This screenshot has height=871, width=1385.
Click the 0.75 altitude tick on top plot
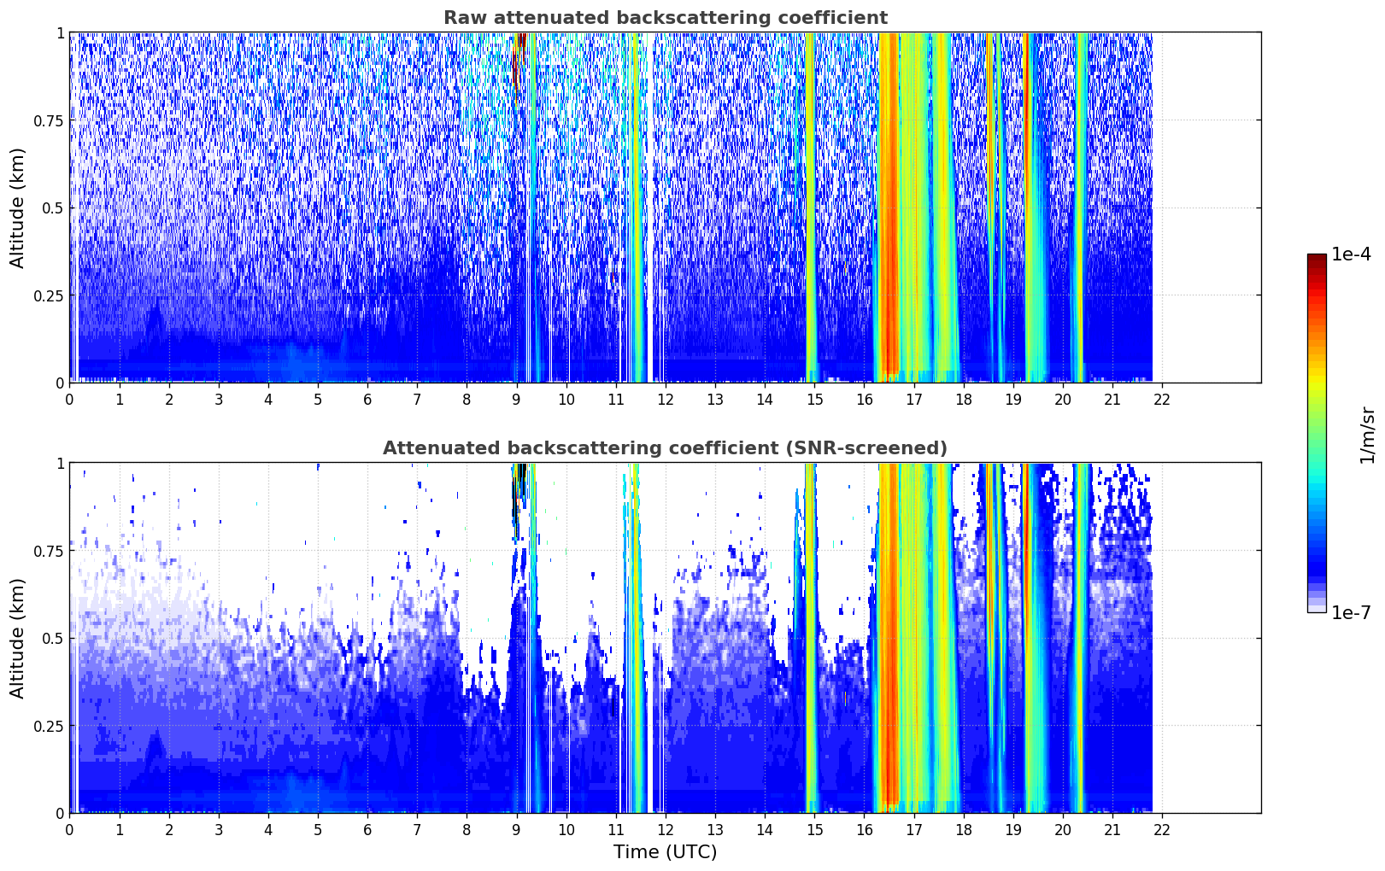point(50,120)
